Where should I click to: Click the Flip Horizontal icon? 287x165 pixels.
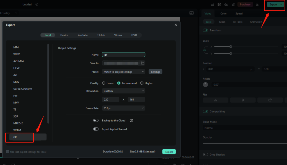(215, 100)
